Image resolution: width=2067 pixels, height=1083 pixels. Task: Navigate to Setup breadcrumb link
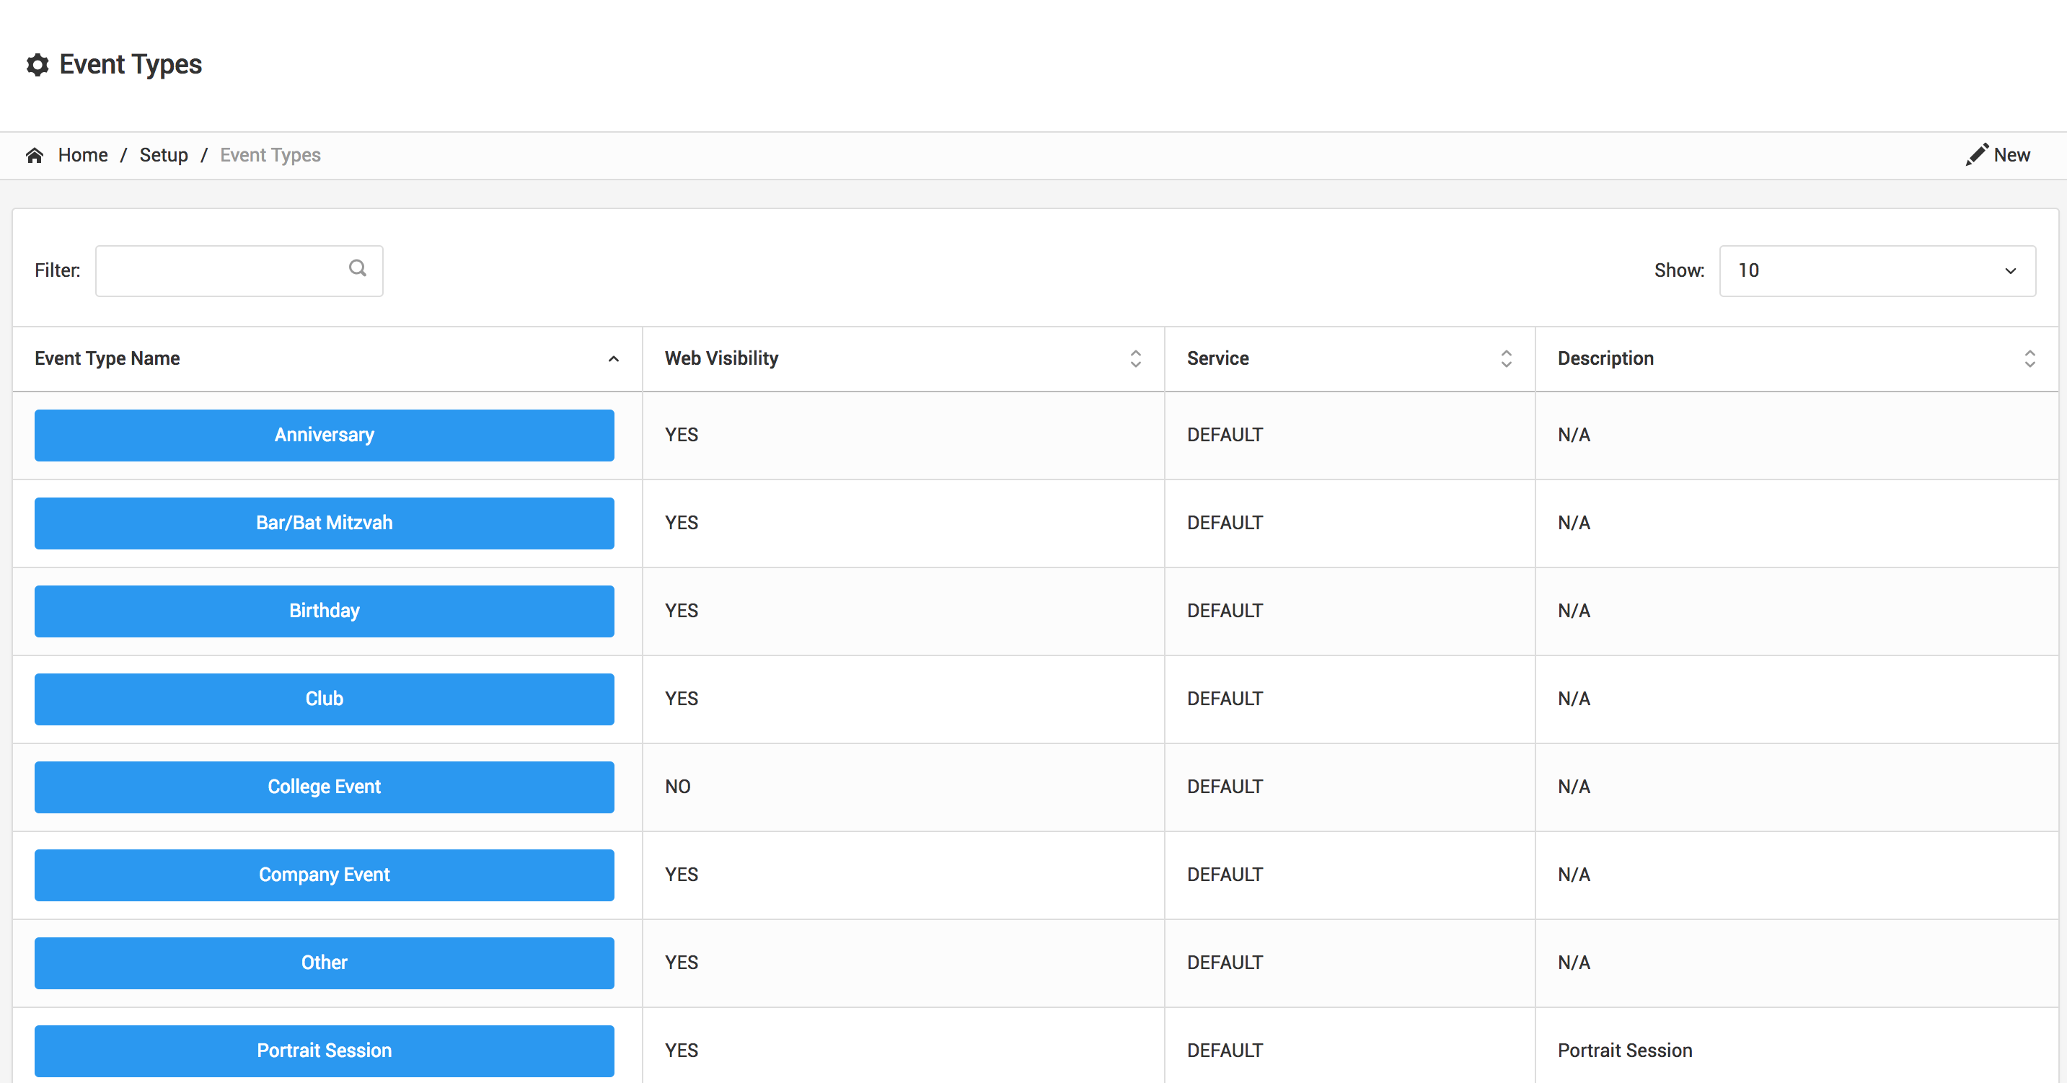pyautogui.click(x=164, y=156)
